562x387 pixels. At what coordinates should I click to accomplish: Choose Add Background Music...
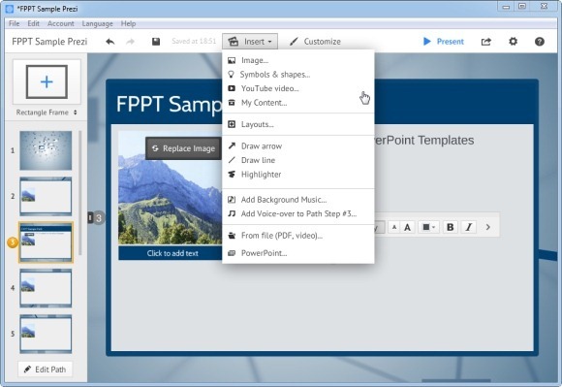pos(298,200)
